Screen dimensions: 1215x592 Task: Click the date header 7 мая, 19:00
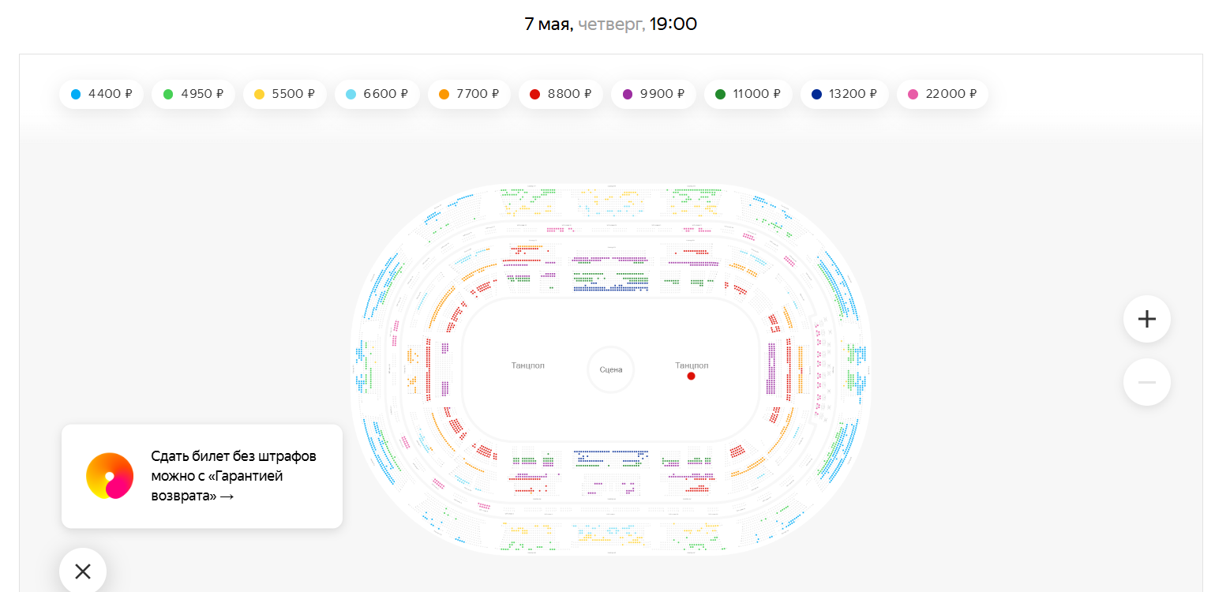[x=610, y=24]
